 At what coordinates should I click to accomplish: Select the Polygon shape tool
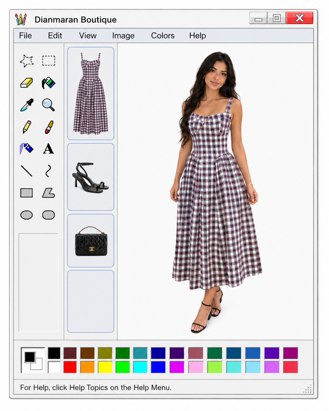(49, 193)
